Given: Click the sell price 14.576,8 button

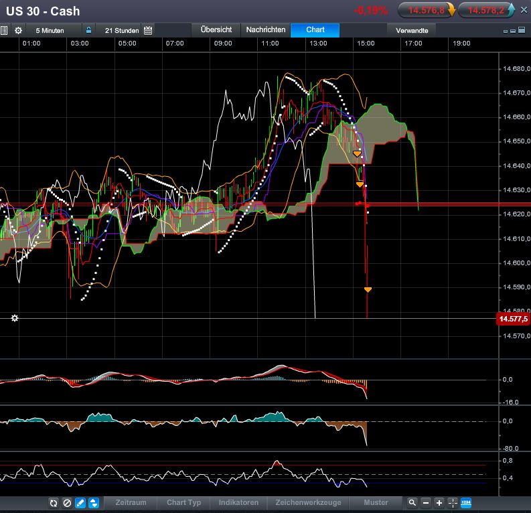Looking at the screenshot, I should 427,10.
